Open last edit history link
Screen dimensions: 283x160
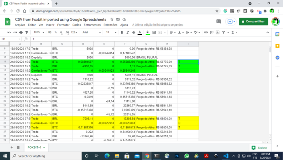158,25
